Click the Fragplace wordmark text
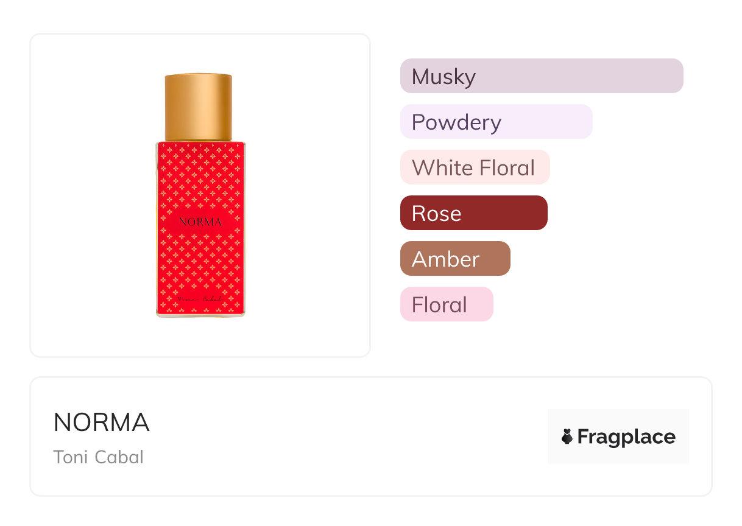Viewport: 742px width, 526px height. tap(626, 437)
